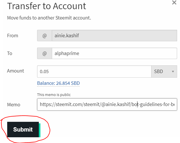Click the To field containing alphaprime
This screenshot has width=180, height=143.
114,53
